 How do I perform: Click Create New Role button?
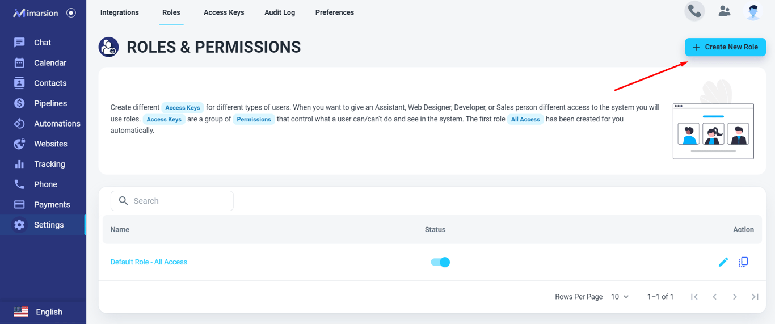click(x=725, y=47)
